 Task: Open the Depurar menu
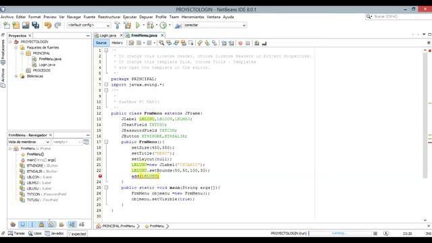(x=146, y=17)
